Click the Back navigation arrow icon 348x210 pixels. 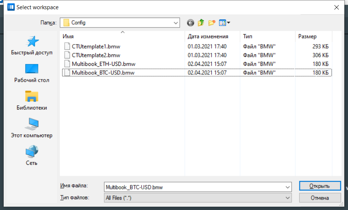pos(190,23)
